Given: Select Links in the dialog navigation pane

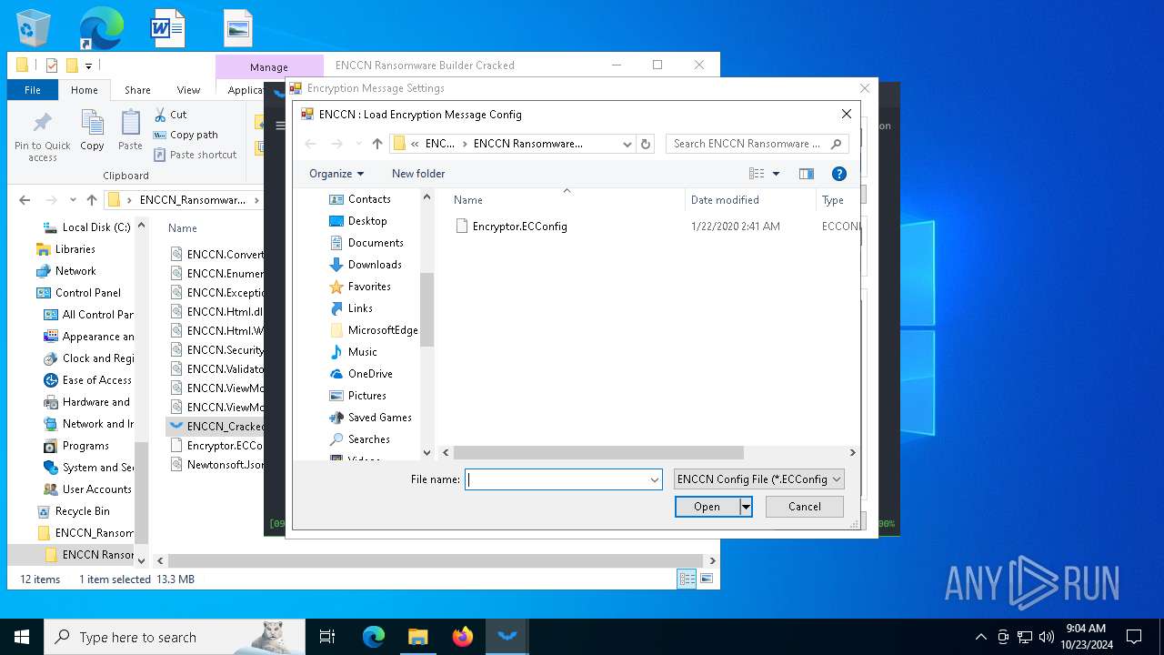Looking at the screenshot, I should (360, 308).
